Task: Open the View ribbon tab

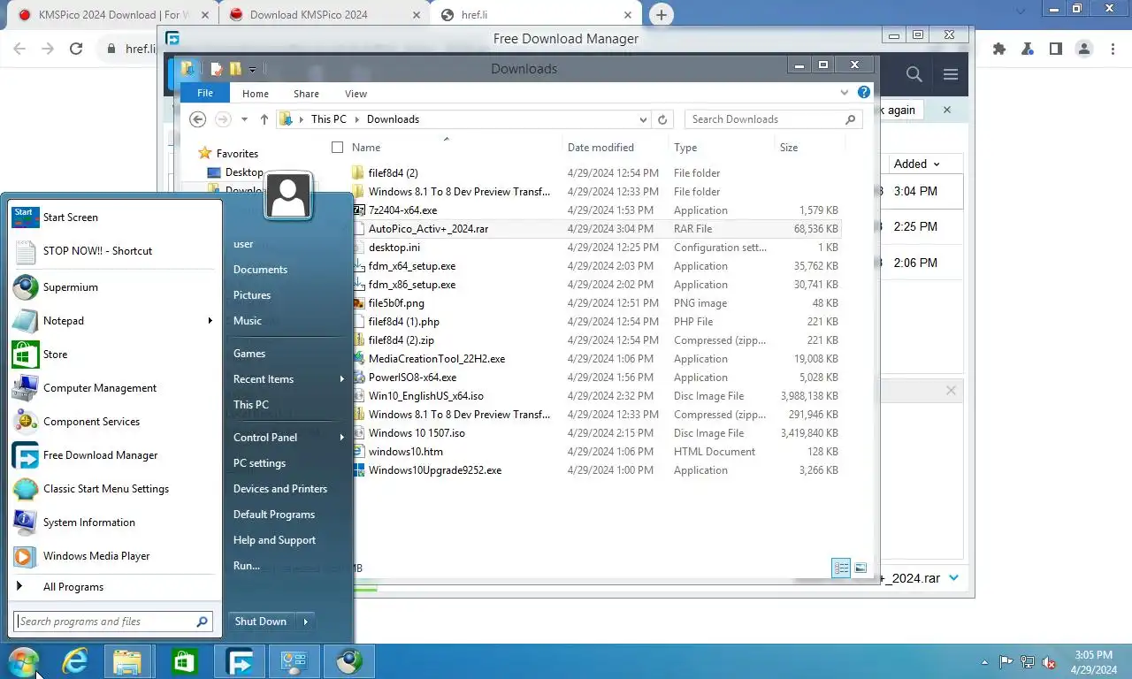Action: tap(356, 94)
